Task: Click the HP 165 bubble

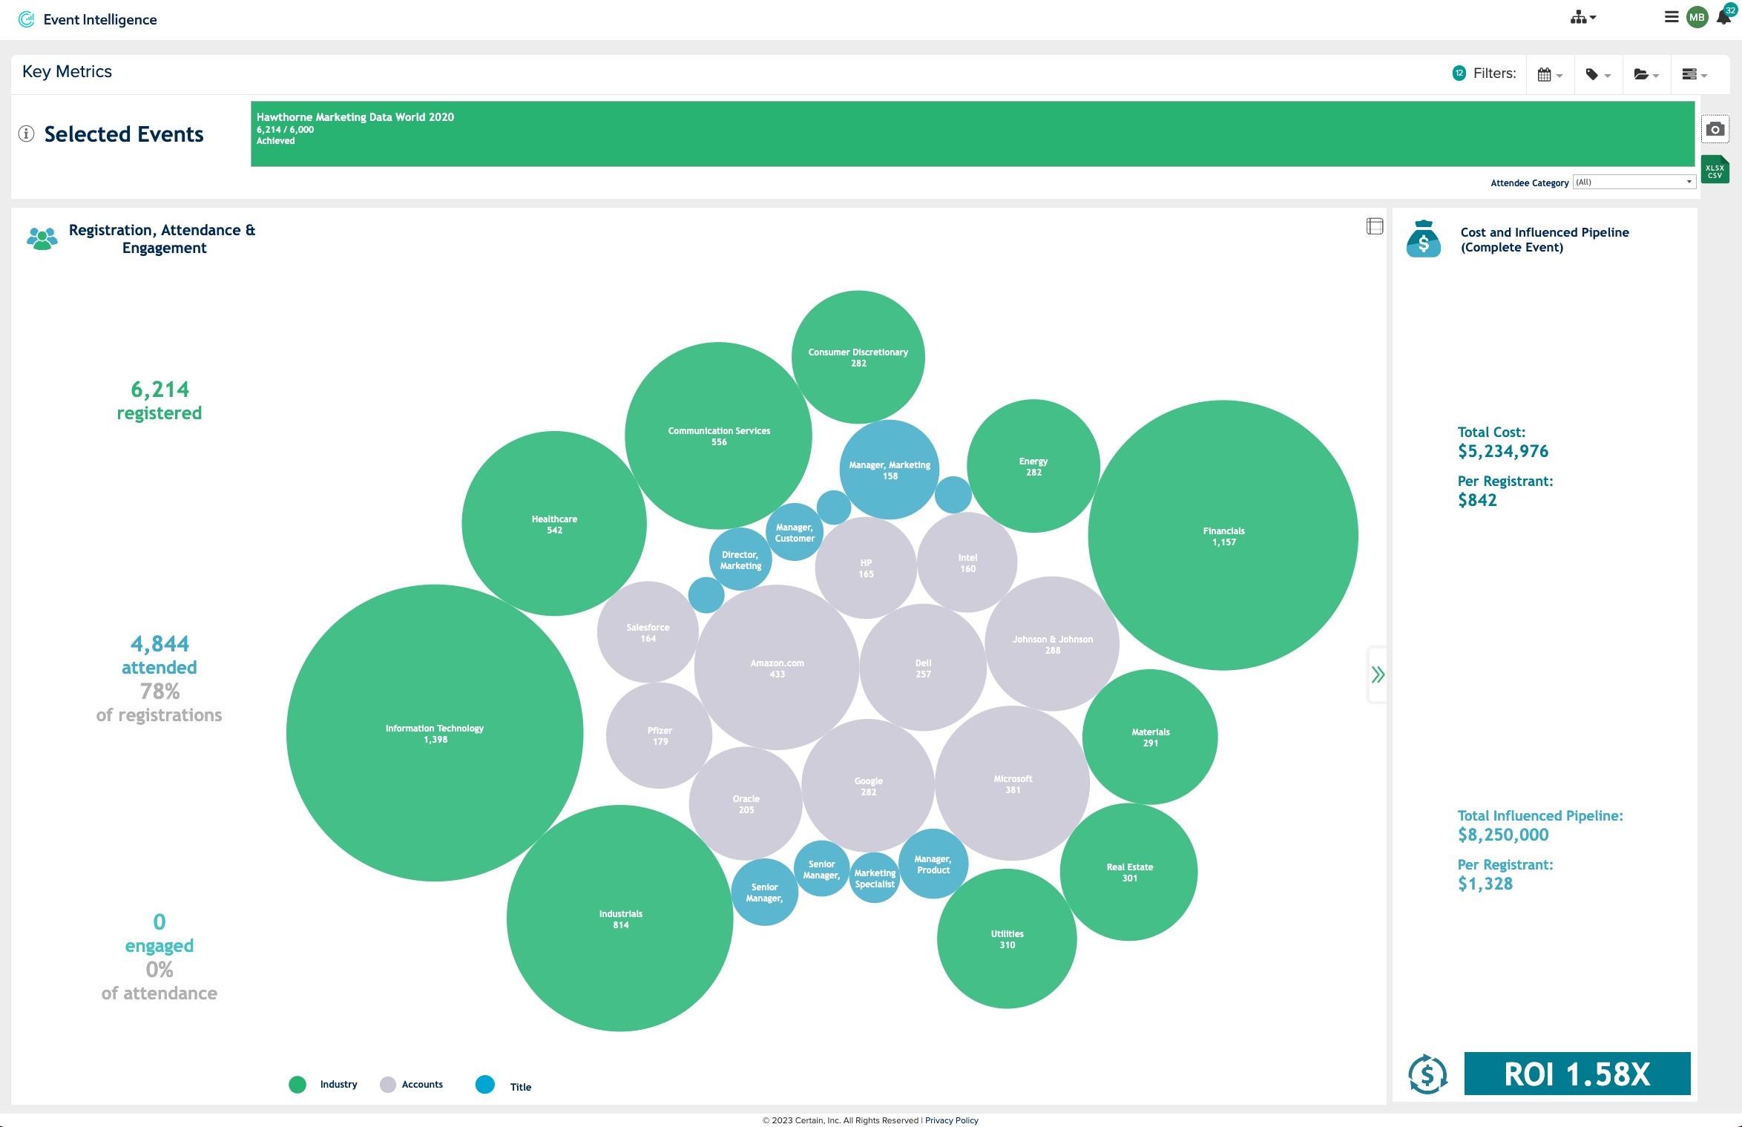Action: 866,568
